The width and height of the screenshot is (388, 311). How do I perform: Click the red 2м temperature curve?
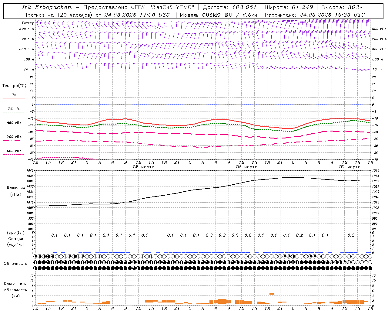pos(203,121)
